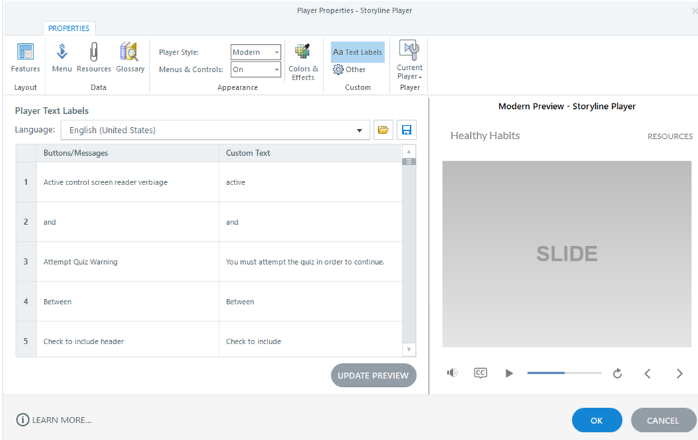Expand the Current Player menu

(x=409, y=60)
